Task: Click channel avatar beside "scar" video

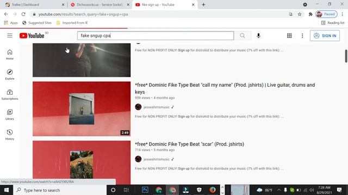Action: coord(138,159)
